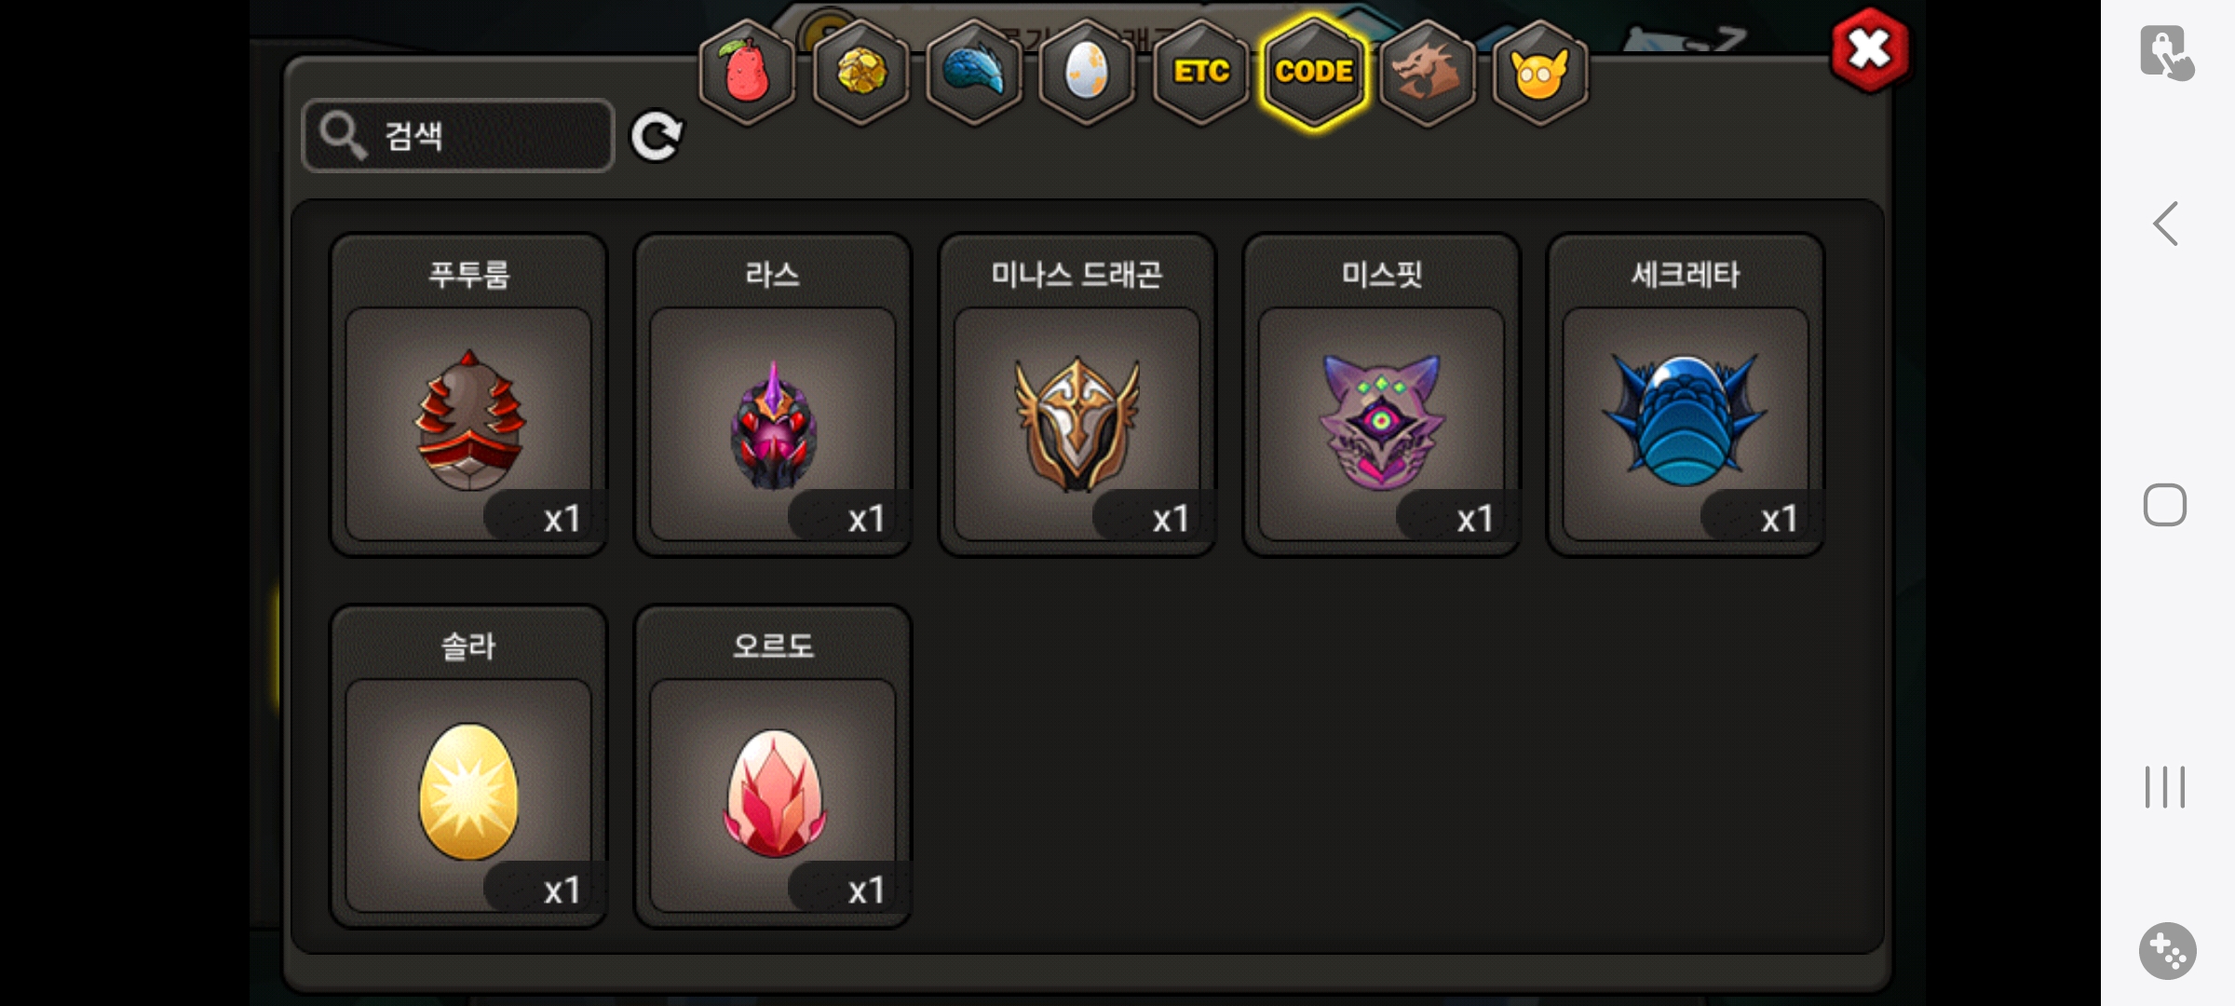Choose the 오르도 red crystal egg
The height and width of the screenshot is (1006, 2235).
(773, 767)
